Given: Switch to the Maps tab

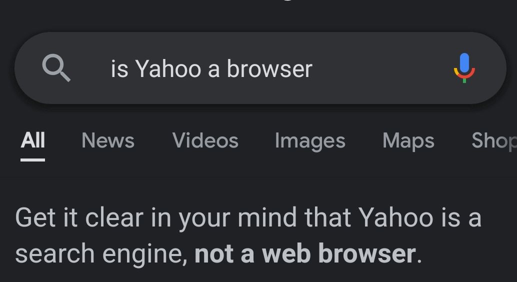Looking at the screenshot, I should 408,140.
